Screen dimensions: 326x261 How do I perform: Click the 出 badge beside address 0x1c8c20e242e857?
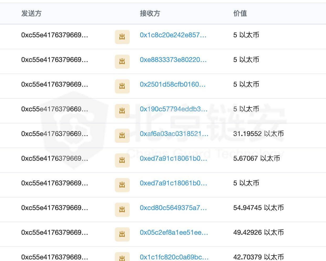pos(122,37)
